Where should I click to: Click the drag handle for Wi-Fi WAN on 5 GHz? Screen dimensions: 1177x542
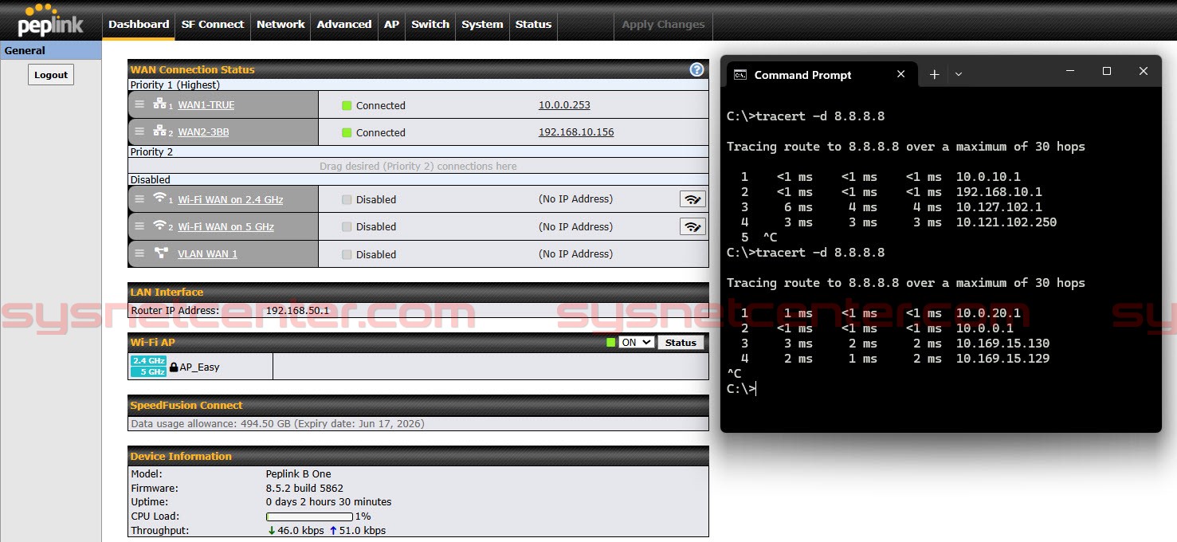139,226
